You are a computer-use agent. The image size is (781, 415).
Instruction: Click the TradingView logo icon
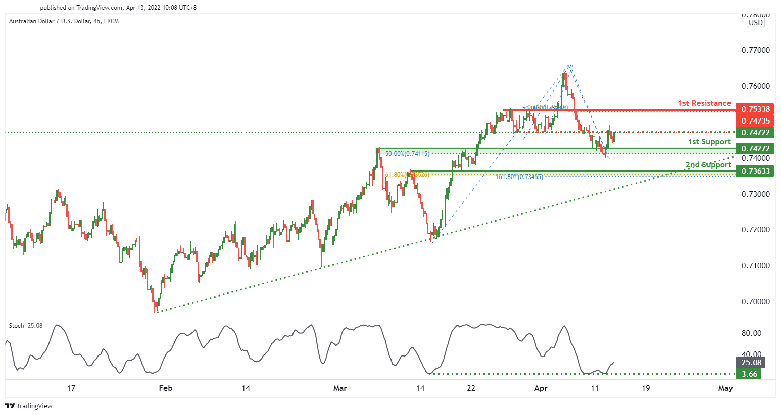coord(10,406)
